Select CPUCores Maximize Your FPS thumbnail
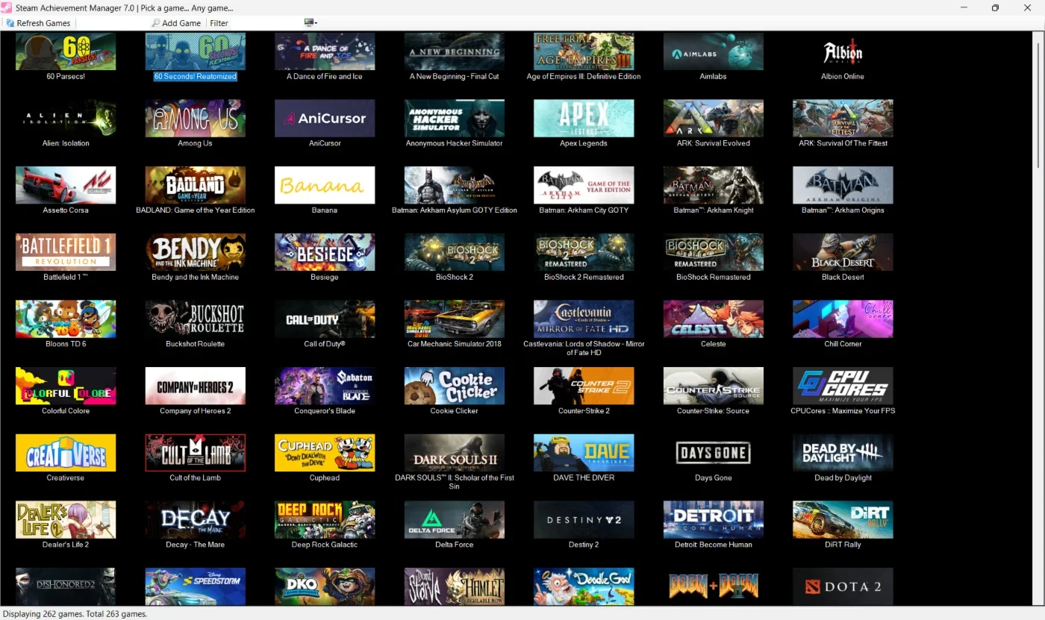 (843, 386)
